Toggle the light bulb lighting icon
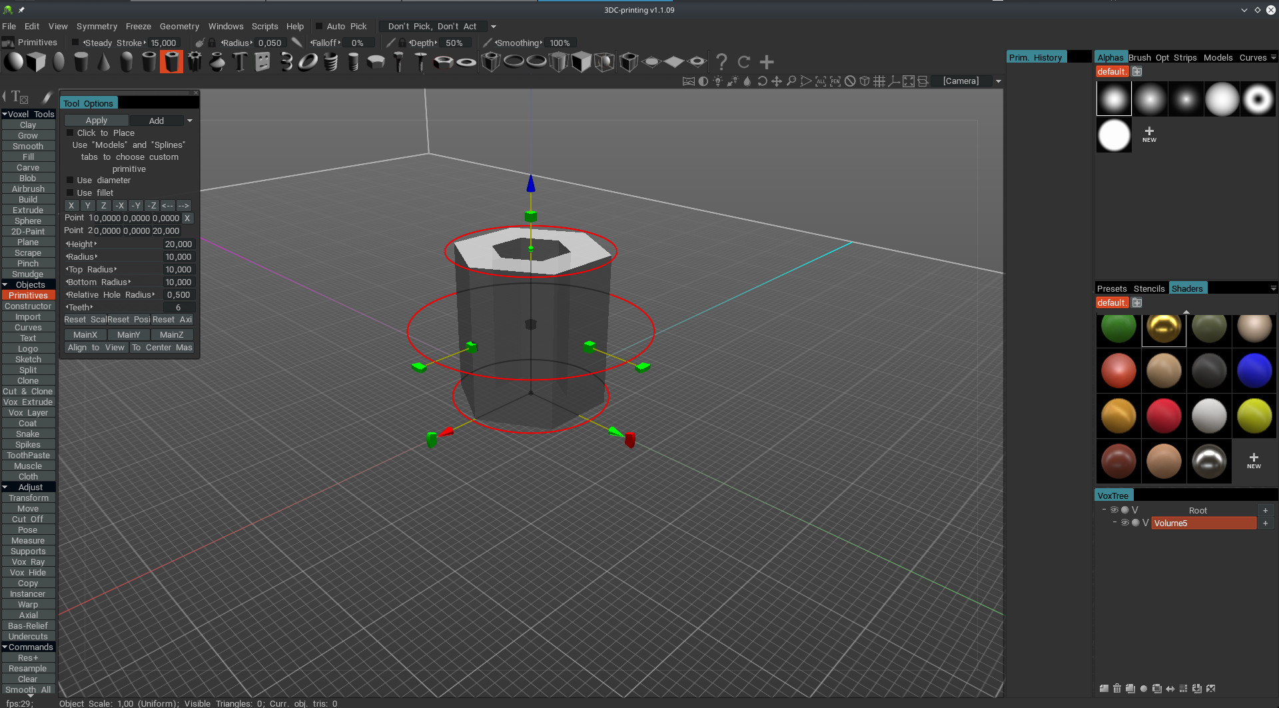1279x708 pixels. pos(718,81)
